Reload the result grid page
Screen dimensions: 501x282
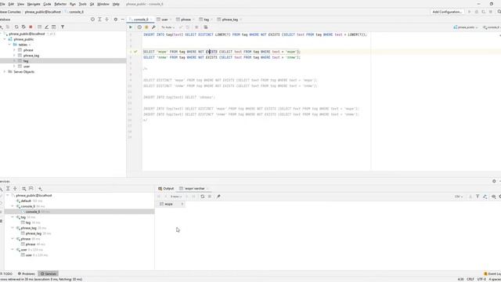[202, 197]
